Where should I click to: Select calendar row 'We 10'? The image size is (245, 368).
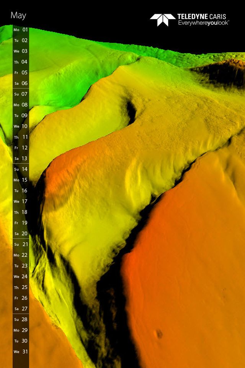click(21, 126)
